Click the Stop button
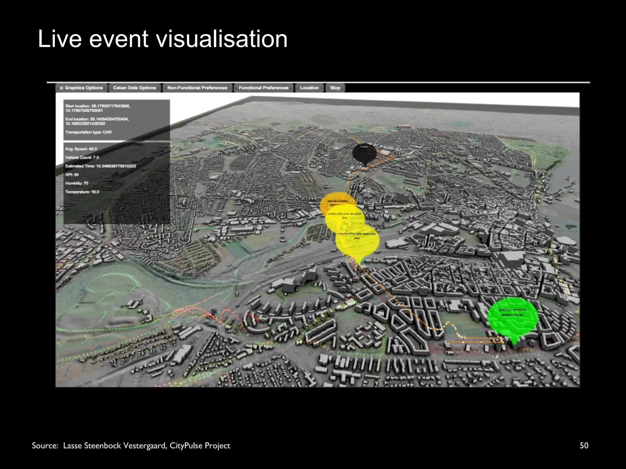Image resolution: width=626 pixels, height=469 pixels. [x=335, y=88]
